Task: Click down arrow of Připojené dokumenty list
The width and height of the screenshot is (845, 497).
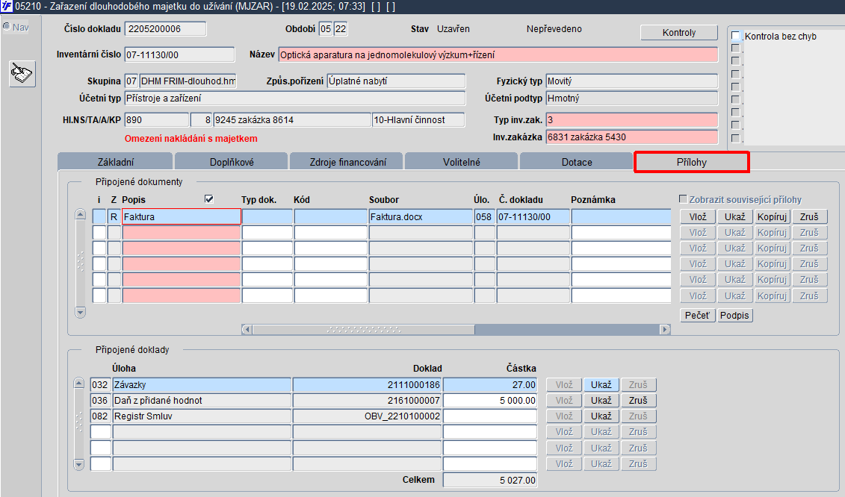Action: (x=80, y=313)
